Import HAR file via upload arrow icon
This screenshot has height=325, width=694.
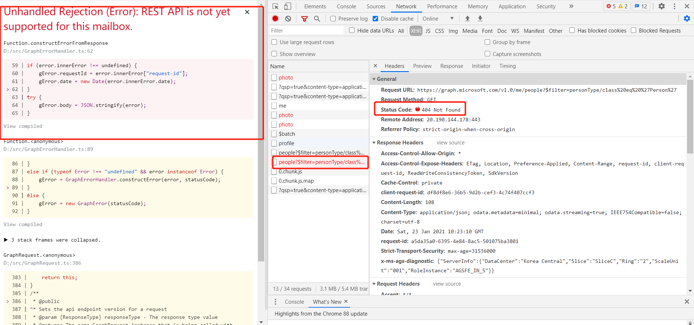click(x=467, y=18)
